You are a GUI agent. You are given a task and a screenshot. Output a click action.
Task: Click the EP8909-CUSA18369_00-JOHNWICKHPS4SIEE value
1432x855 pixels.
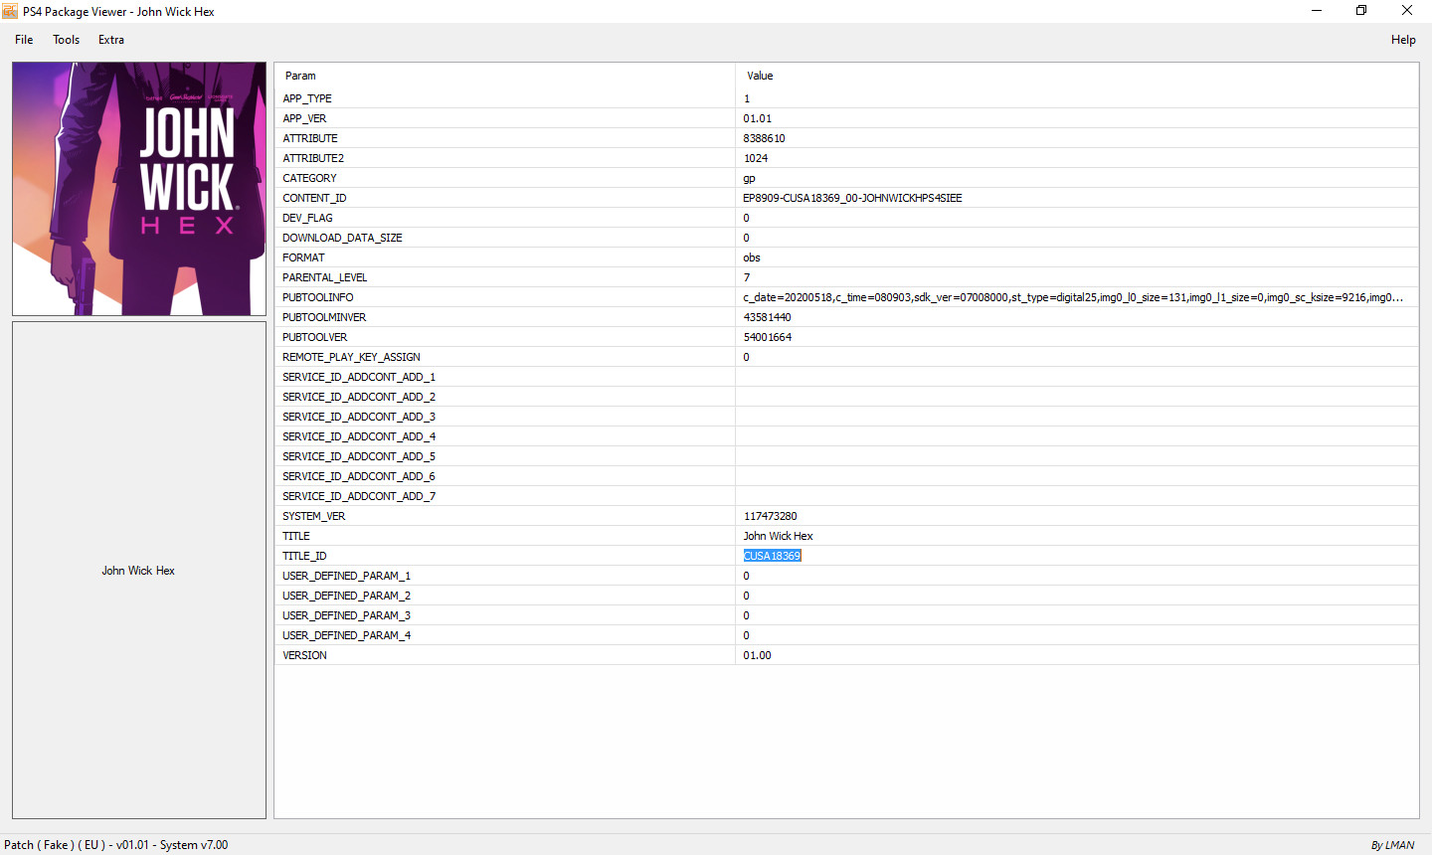pos(852,198)
